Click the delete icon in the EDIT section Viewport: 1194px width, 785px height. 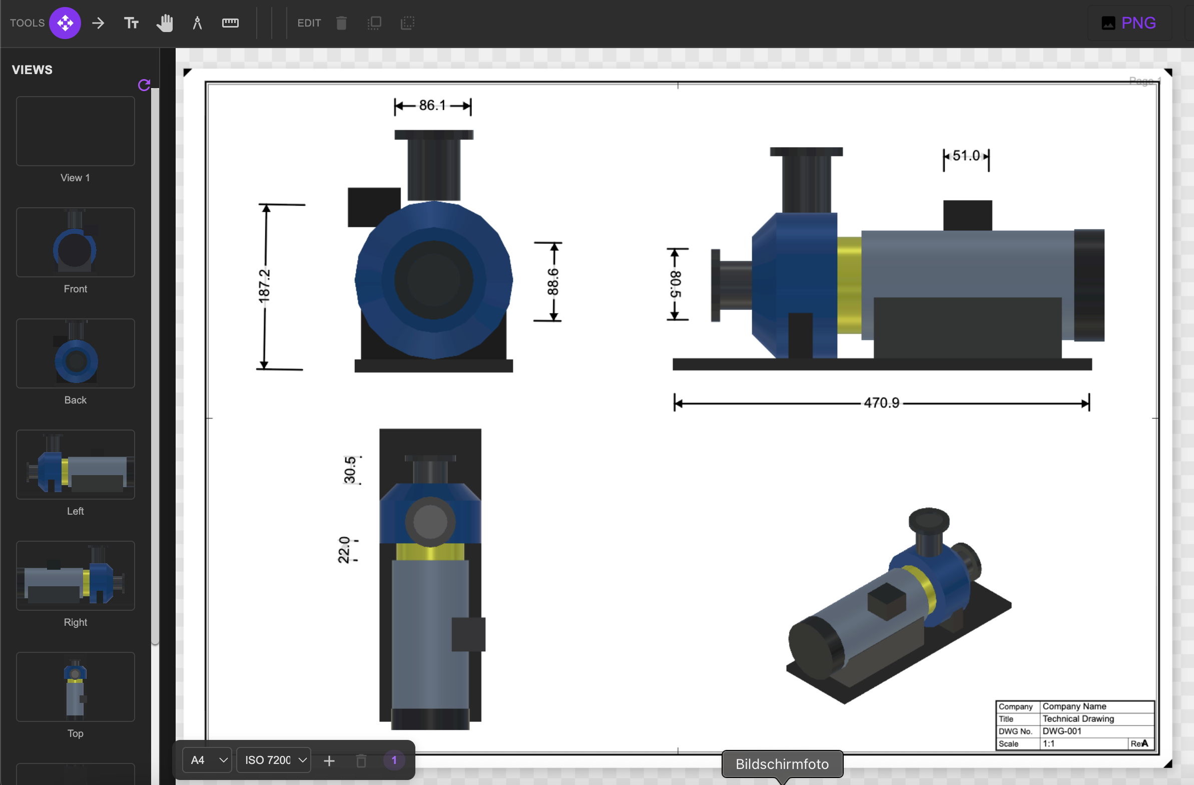point(342,23)
